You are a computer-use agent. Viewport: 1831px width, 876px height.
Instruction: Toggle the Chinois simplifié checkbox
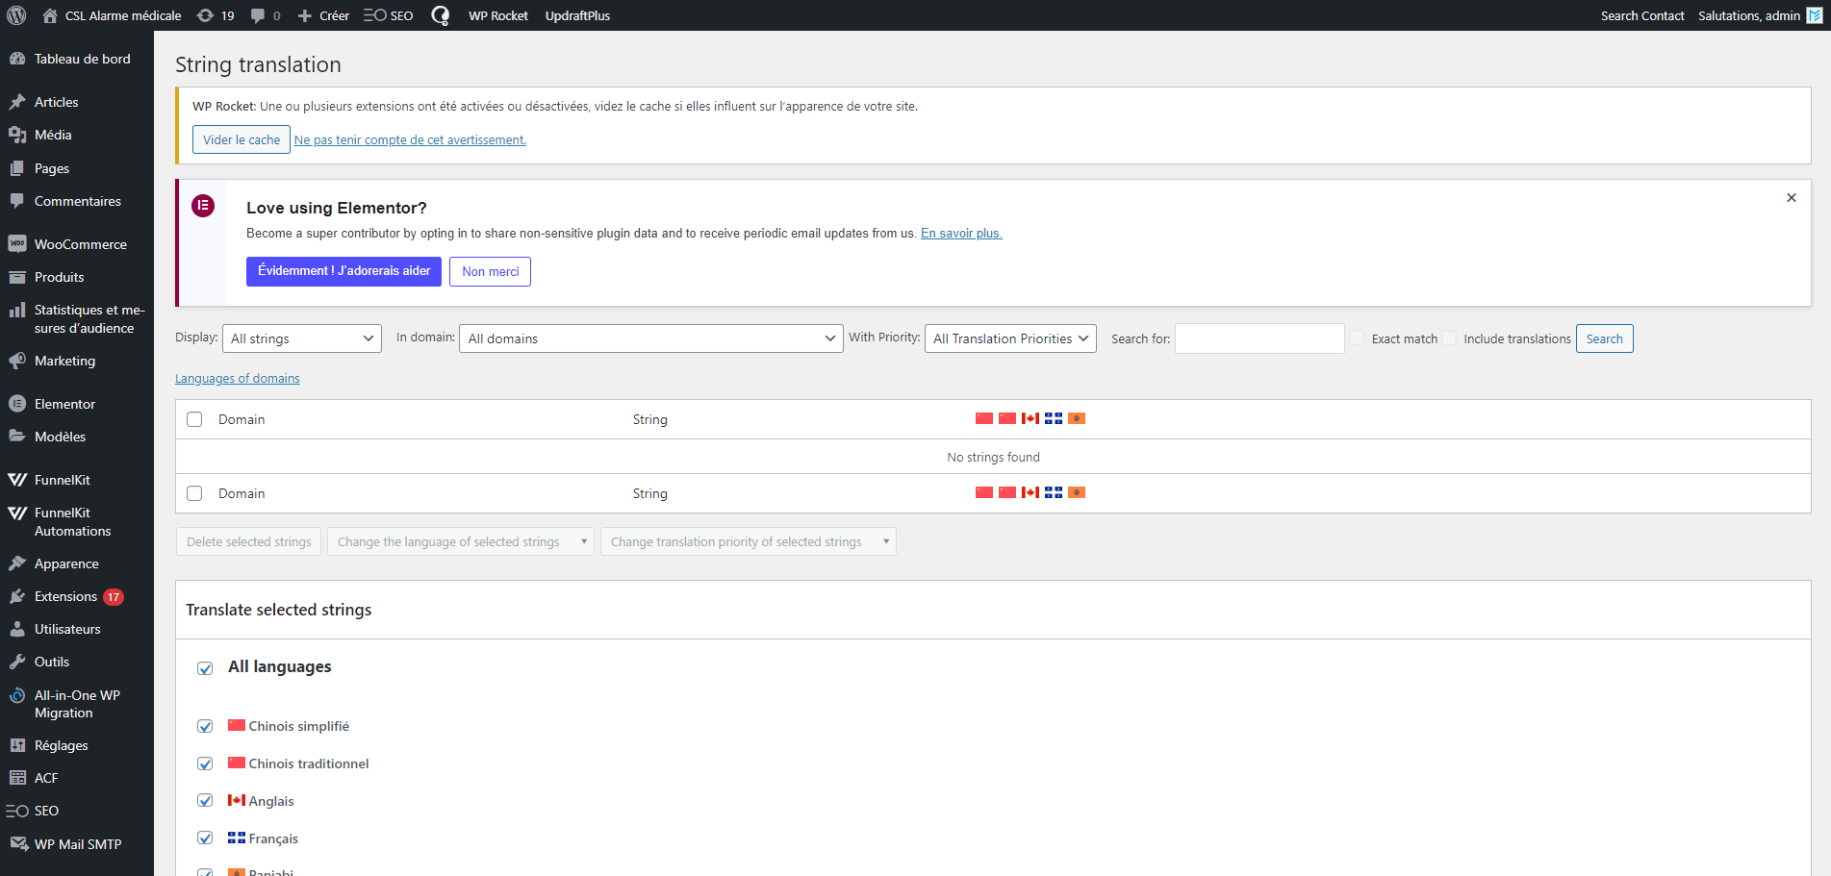[x=205, y=726]
